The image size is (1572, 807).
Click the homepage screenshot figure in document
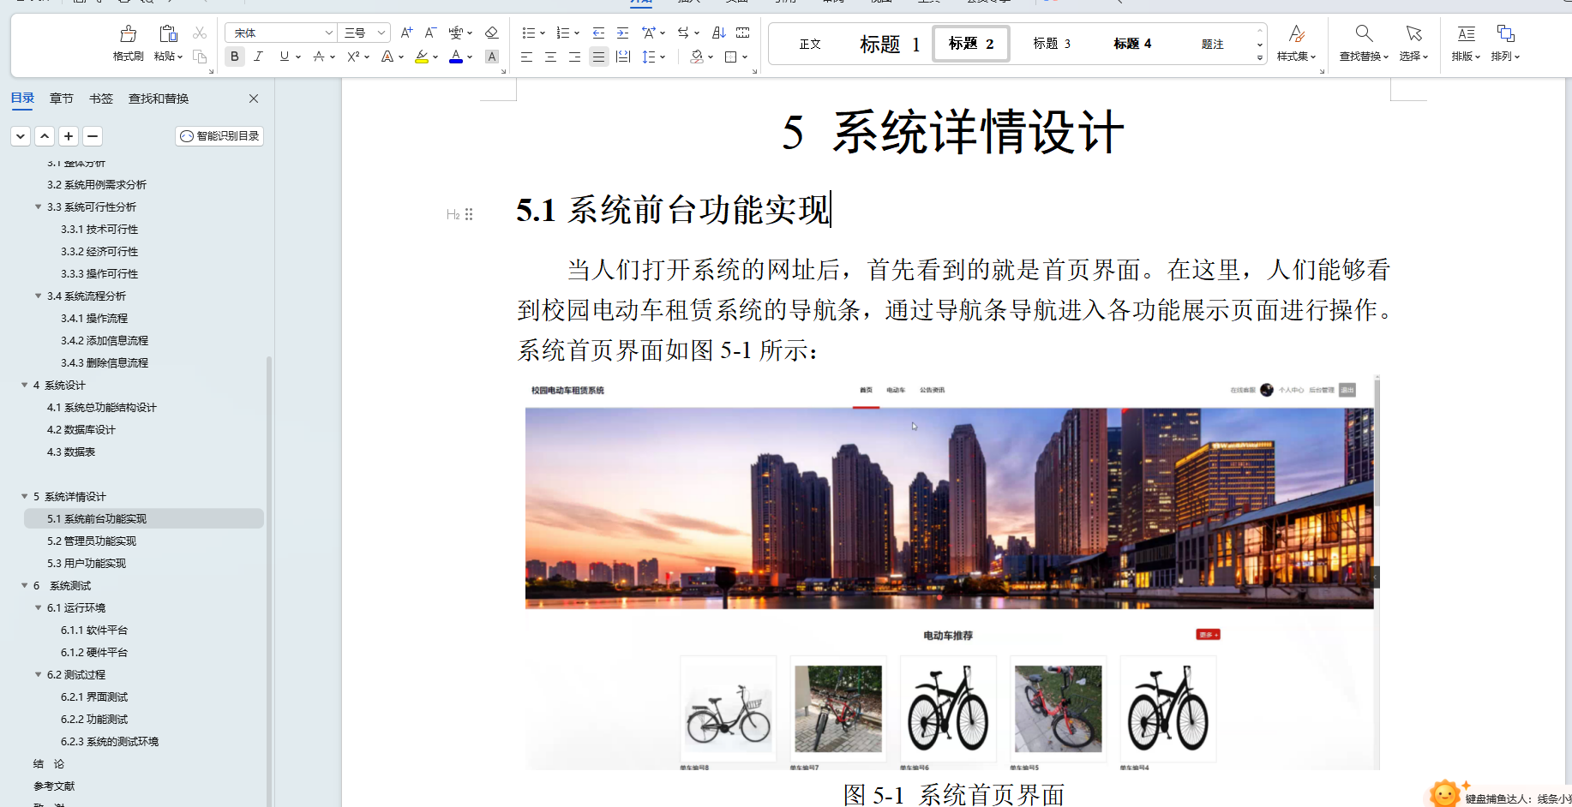[951, 572]
